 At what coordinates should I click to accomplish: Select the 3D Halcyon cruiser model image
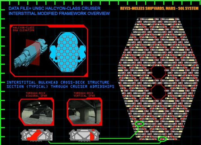tap(30, 53)
